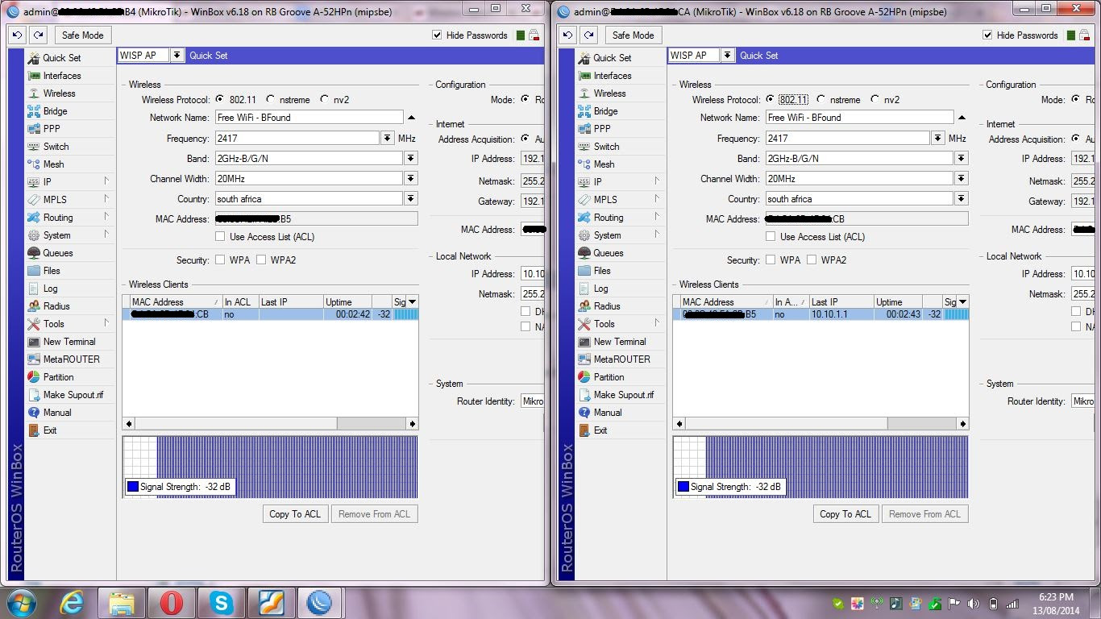Open Country dropdown in right window
Image resolution: width=1101 pixels, height=619 pixels.
pyautogui.click(x=962, y=199)
